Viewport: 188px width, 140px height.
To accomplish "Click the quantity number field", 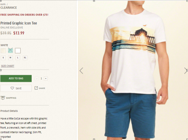I will point(41,79).
